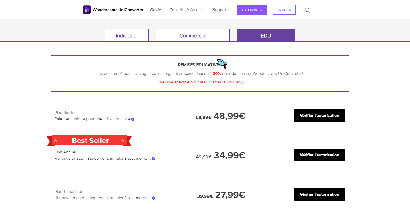Click the 48,99€ discounted price

click(x=229, y=116)
